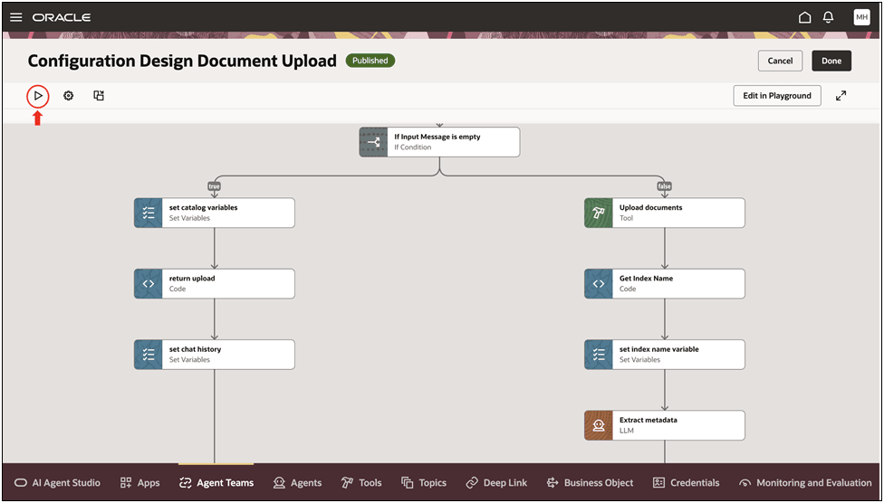Click the Published status badge
884x503 pixels.
pyautogui.click(x=370, y=61)
